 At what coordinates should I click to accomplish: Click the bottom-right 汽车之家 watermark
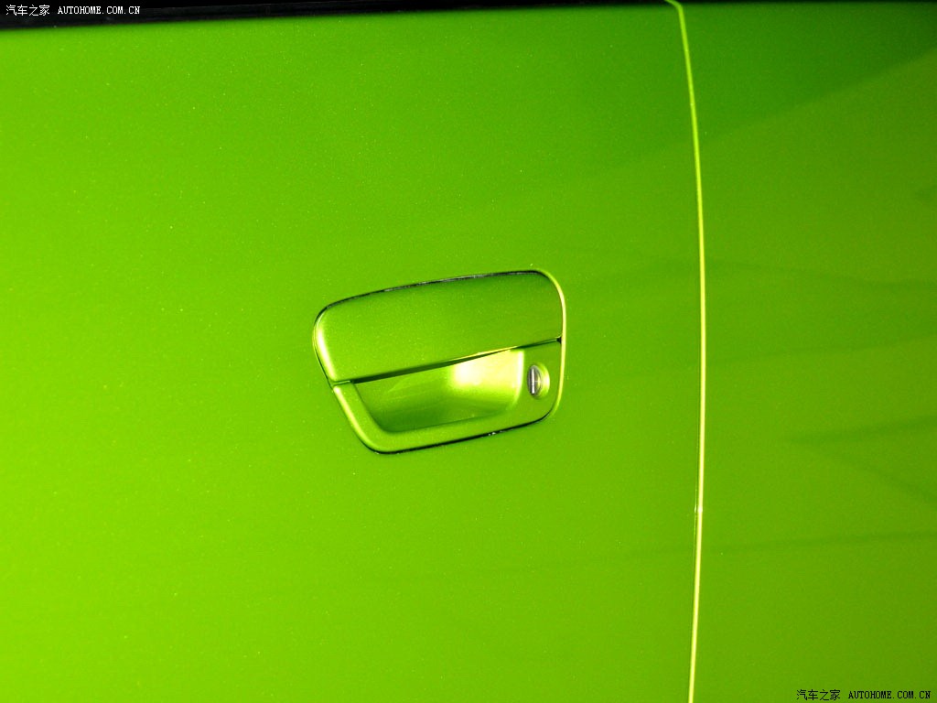pos(819,695)
